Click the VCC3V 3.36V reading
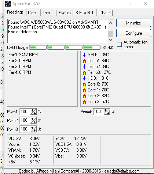Image resolution: width=154 pixels, height=174 pixels. (x=24, y=139)
